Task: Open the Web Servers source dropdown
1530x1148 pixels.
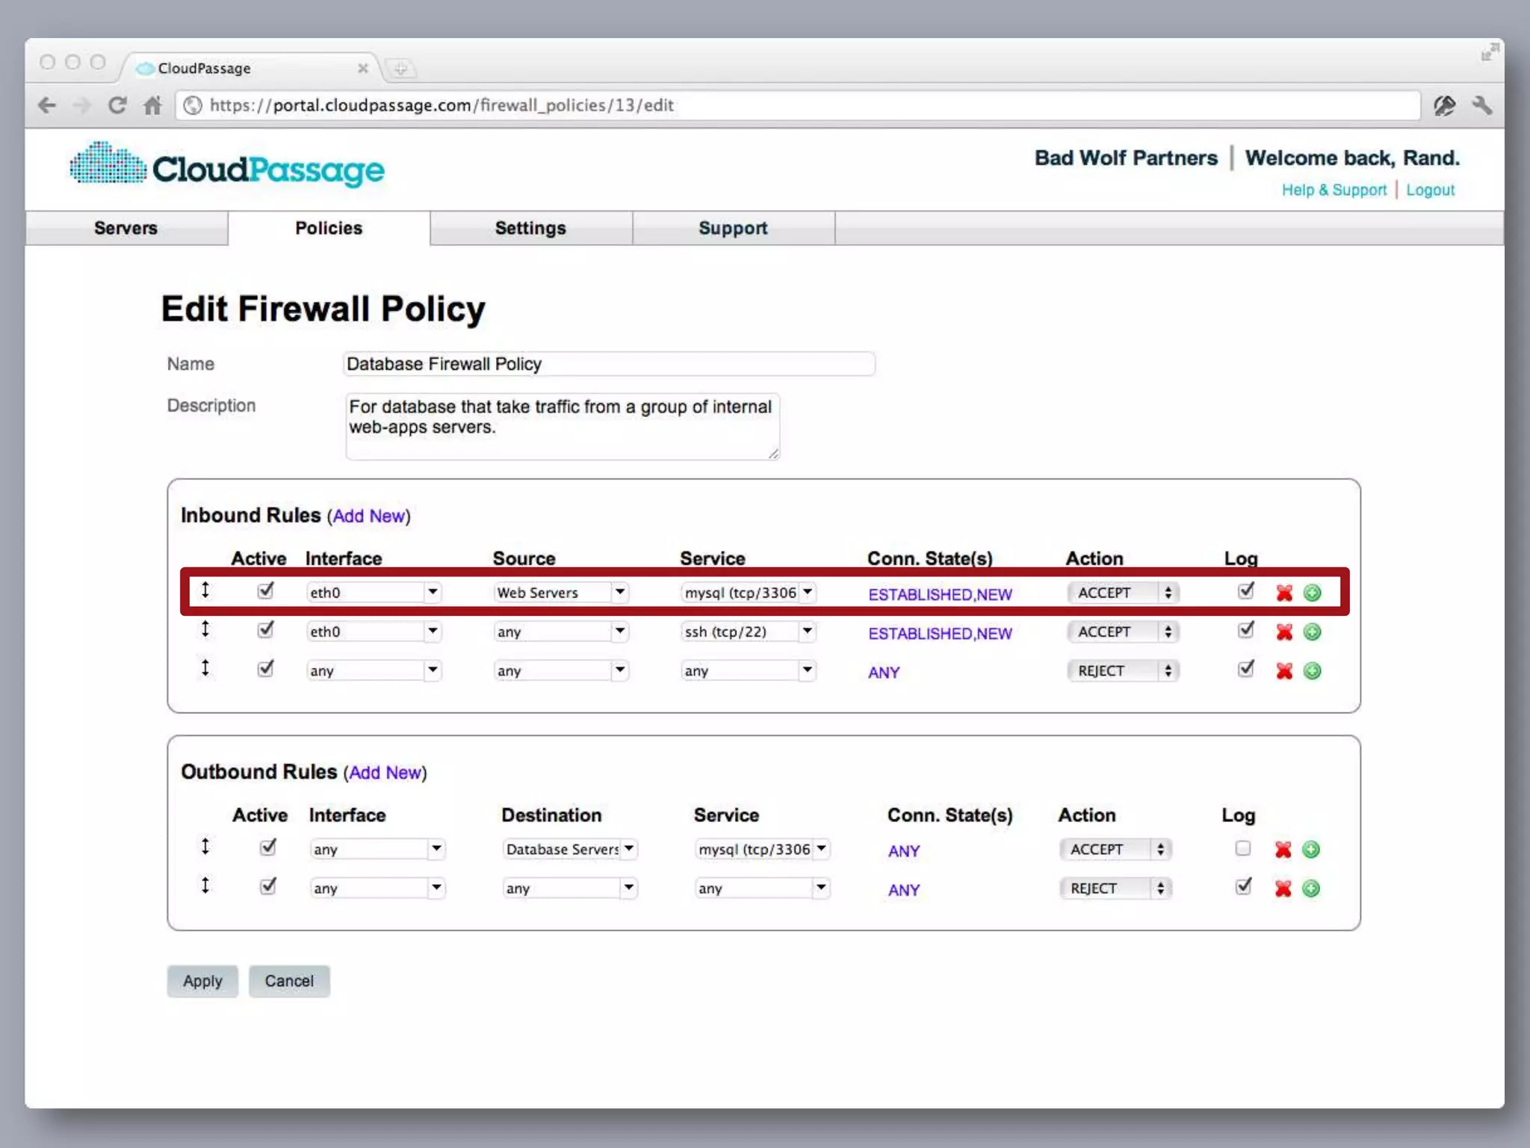Action: tap(560, 593)
